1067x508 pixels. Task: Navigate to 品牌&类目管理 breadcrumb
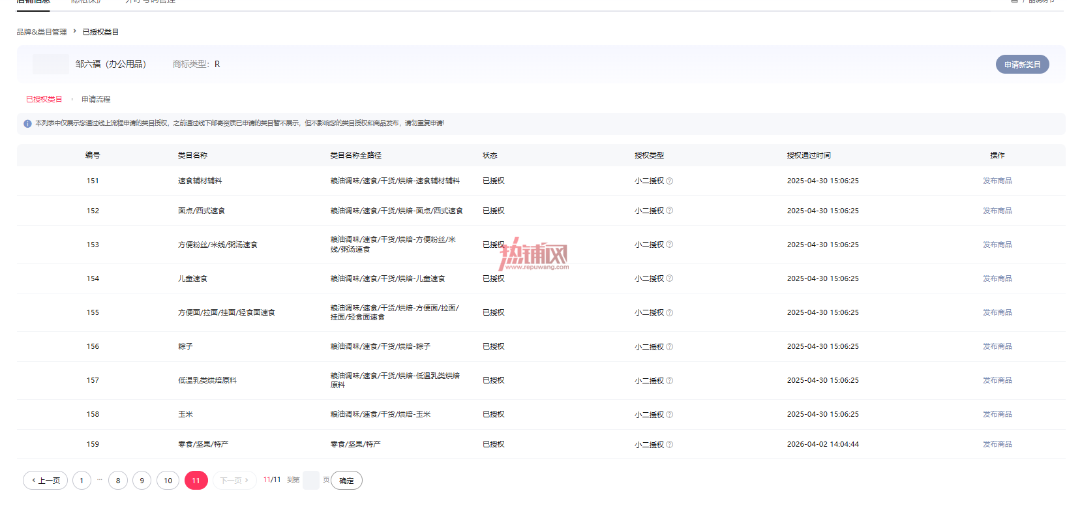(x=42, y=32)
